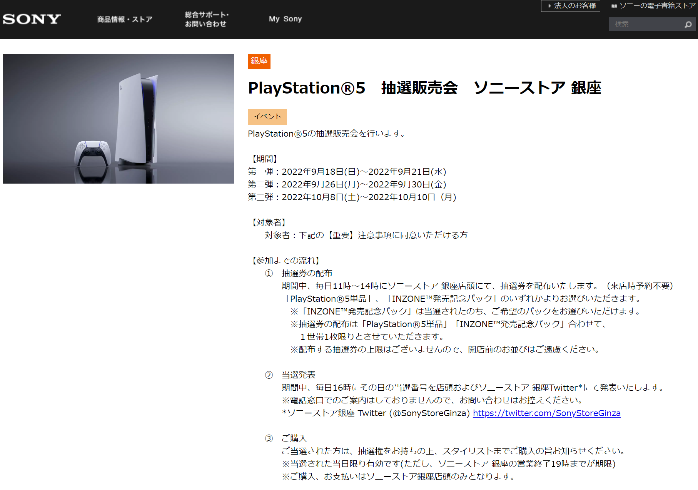
Task: Click the 第一弾 date line
Action: (x=347, y=172)
